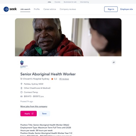
Task: Open the Profile tab
Action: [37, 9]
